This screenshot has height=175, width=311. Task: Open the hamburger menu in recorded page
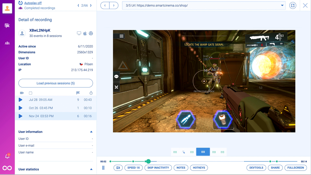(121, 36)
